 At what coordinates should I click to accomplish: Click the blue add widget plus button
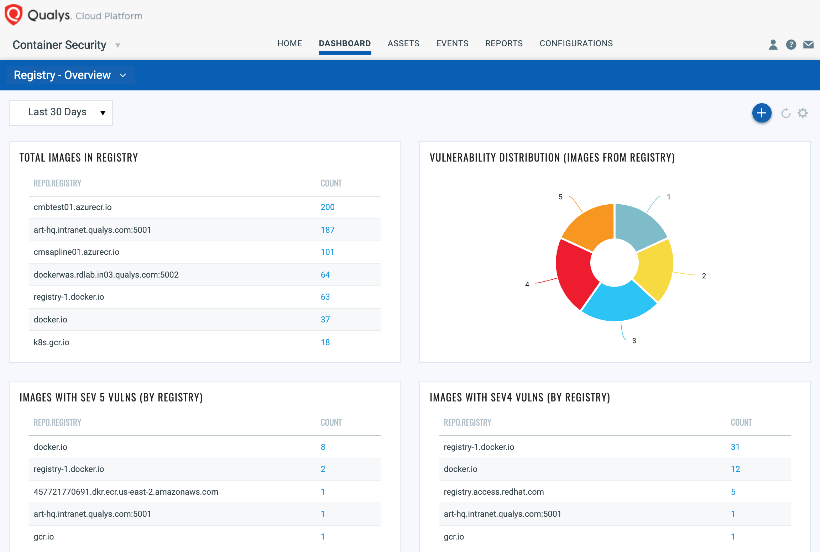762,113
